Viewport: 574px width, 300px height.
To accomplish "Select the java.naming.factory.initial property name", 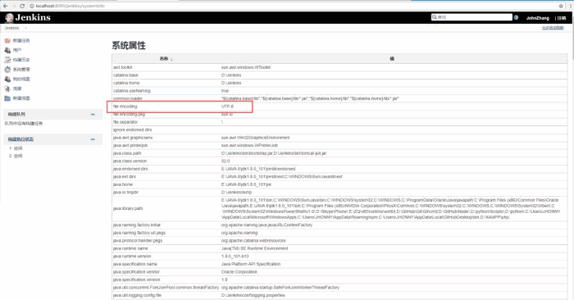I will point(137,225).
